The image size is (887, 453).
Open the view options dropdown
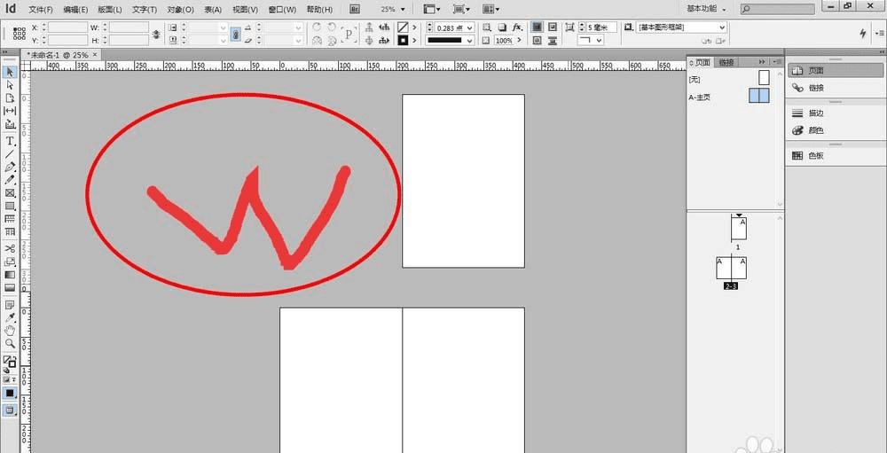pyautogui.click(x=432, y=9)
